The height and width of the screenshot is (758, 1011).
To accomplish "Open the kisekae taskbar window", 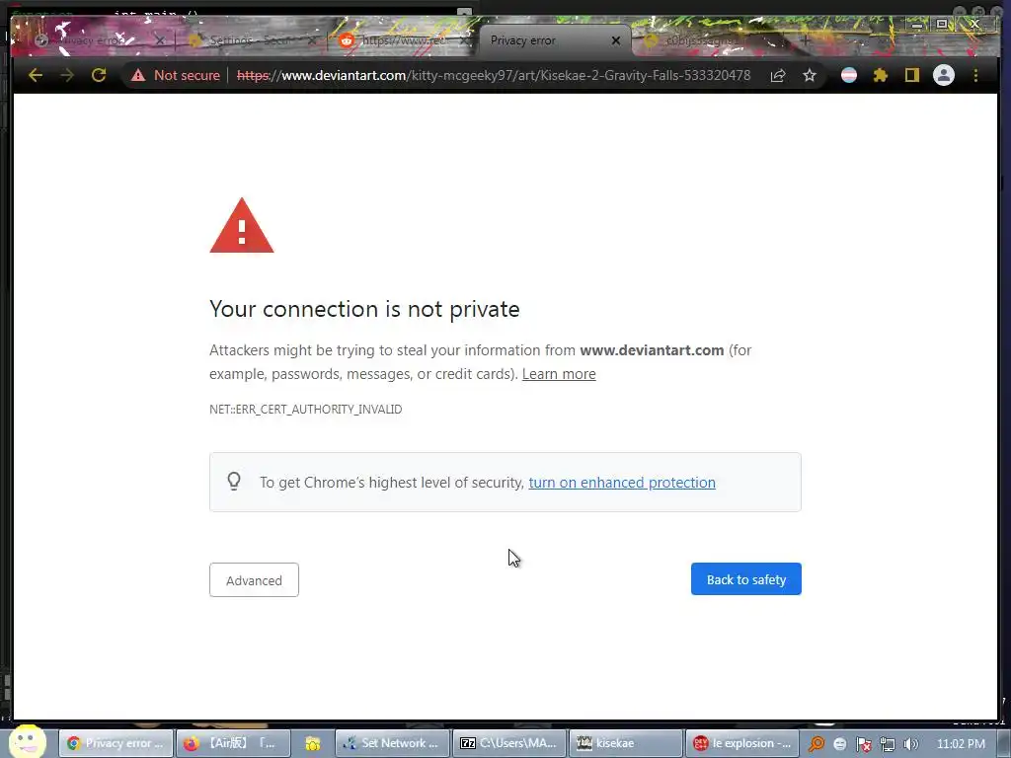I will 625,743.
